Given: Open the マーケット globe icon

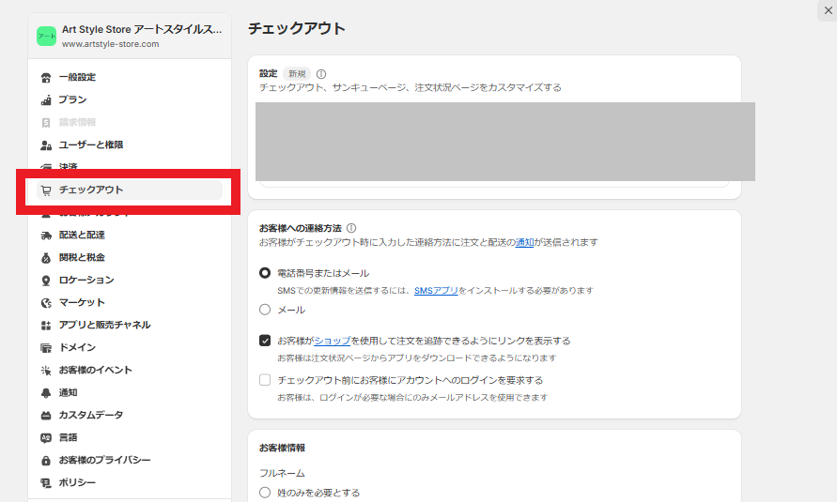Looking at the screenshot, I should 46,303.
